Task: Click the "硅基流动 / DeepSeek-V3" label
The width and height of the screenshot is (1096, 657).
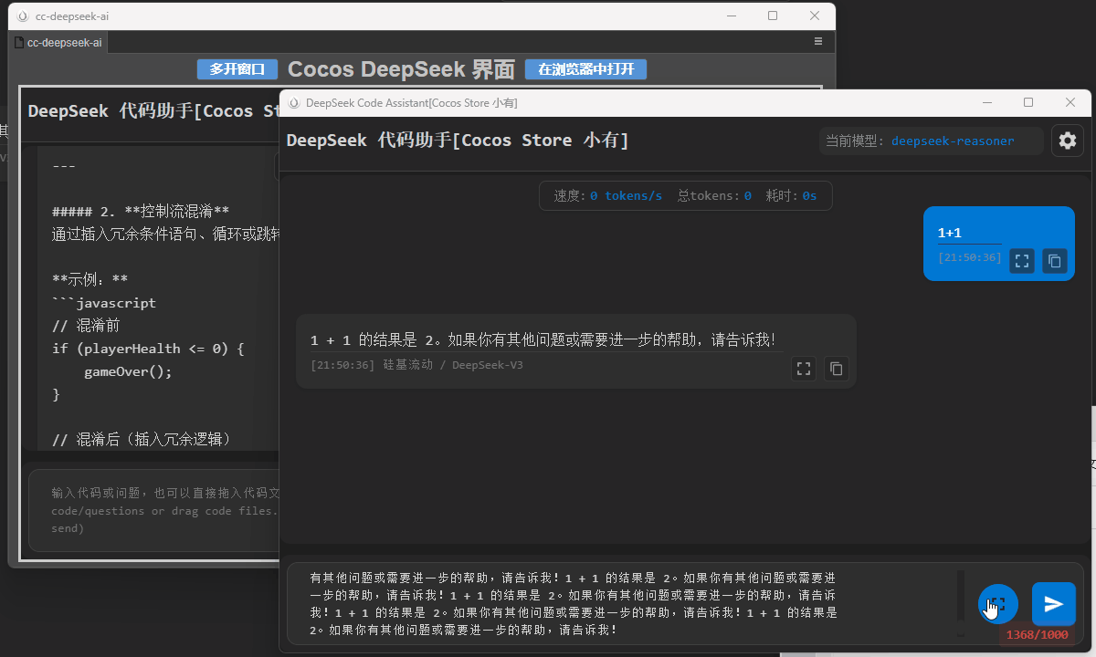Action: pyautogui.click(x=453, y=365)
